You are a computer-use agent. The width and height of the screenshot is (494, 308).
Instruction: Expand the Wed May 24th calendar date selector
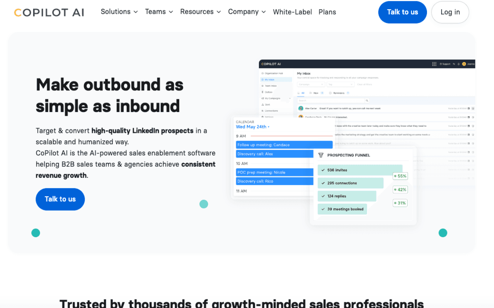(252, 127)
